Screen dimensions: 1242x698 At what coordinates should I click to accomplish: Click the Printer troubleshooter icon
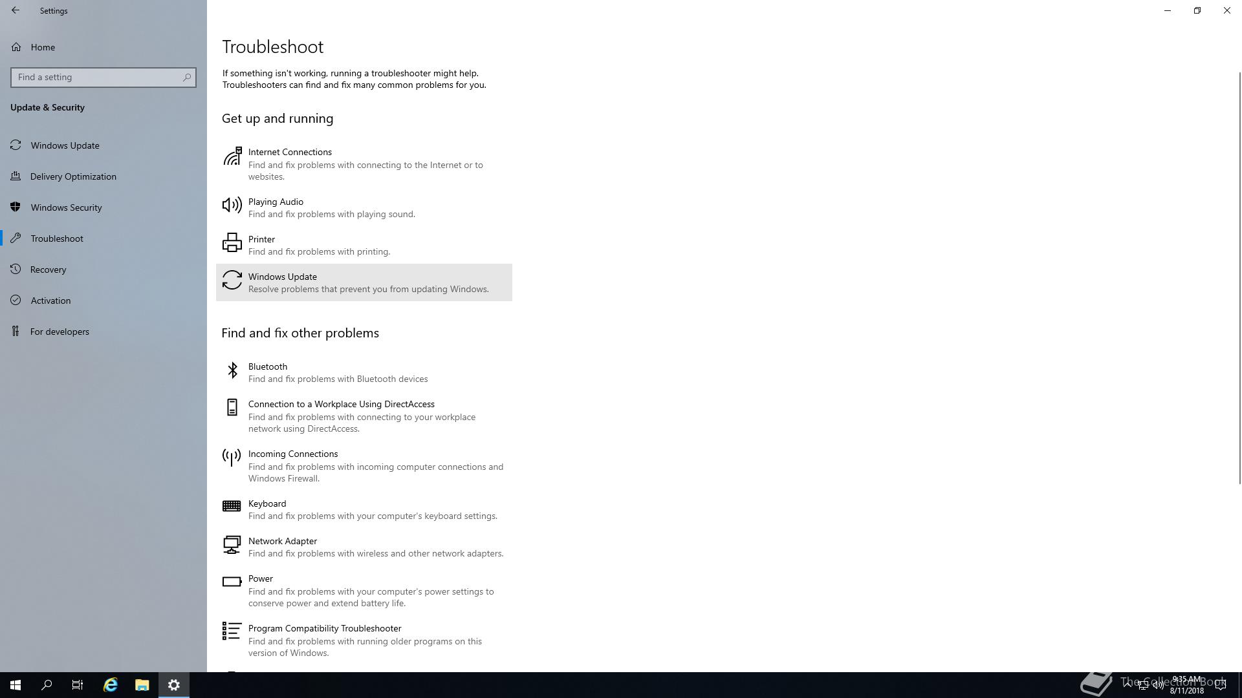tap(232, 242)
